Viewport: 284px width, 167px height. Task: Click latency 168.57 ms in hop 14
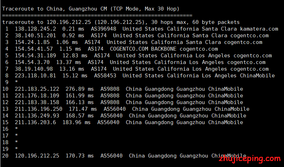pos(80,116)
